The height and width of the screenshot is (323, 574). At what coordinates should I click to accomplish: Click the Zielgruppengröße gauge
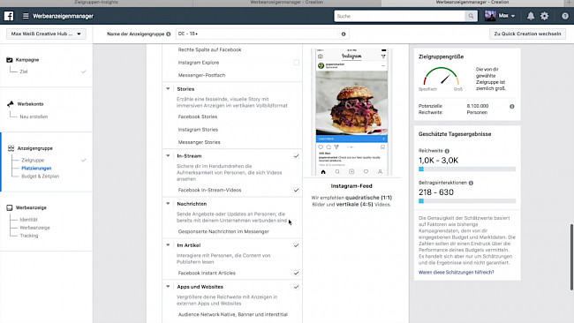click(441, 77)
